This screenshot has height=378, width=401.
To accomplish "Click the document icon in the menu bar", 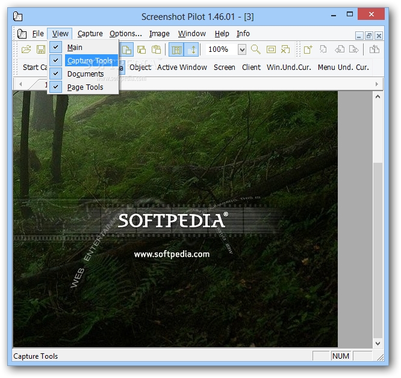I will pos(22,34).
